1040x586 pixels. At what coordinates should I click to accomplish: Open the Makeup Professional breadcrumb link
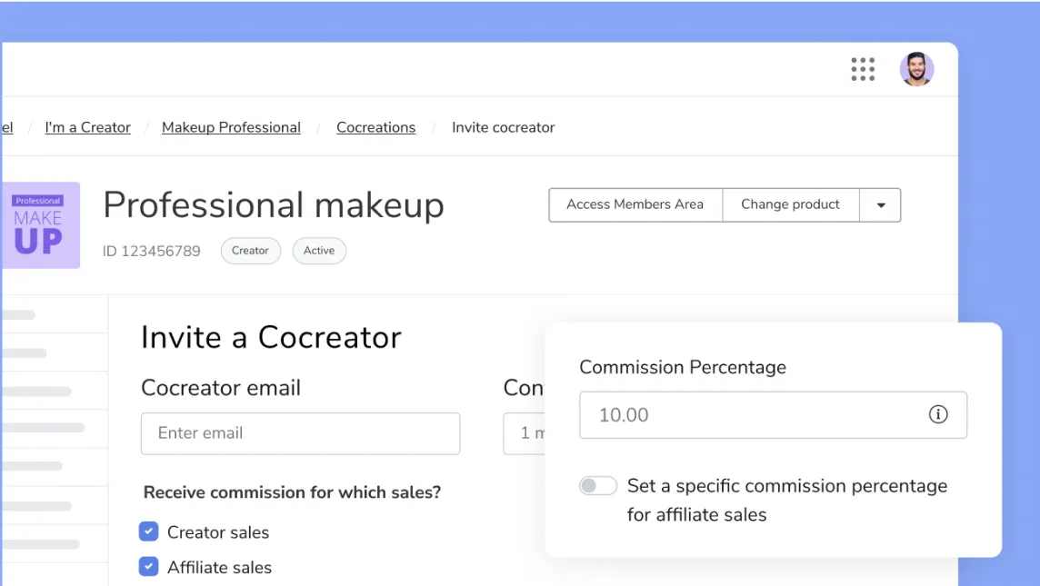click(x=231, y=127)
